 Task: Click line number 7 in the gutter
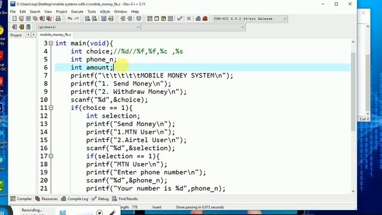tap(46, 76)
